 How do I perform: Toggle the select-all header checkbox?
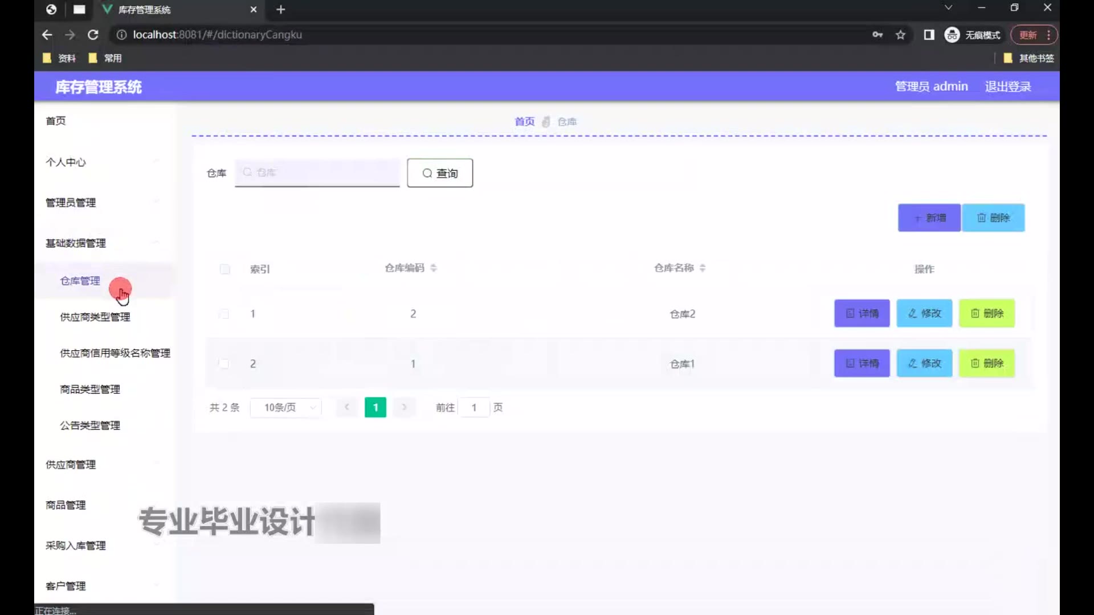pos(225,269)
